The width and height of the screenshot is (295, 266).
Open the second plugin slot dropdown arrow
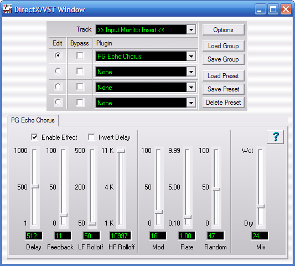pyautogui.click(x=191, y=72)
